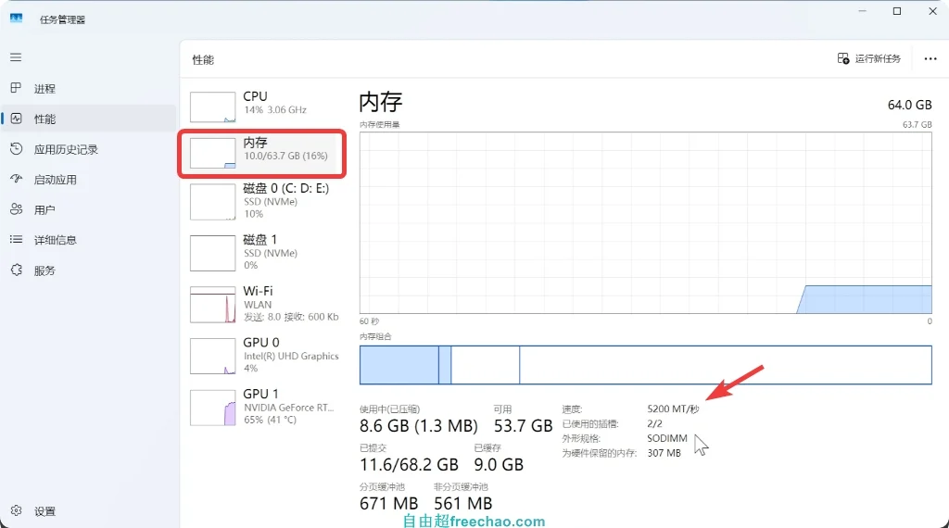Select the 内存 memory mini graph
Image resolution: width=949 pixels, height=528 pixels.
point(212,153)
